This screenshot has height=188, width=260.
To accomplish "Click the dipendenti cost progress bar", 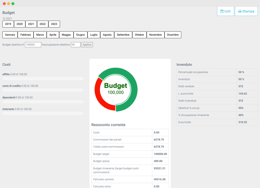I will point(43,102).
